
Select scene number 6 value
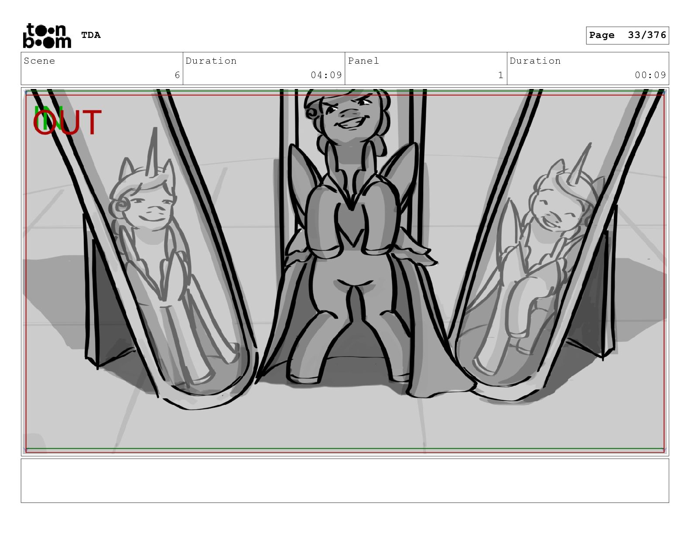coord(177,75)
